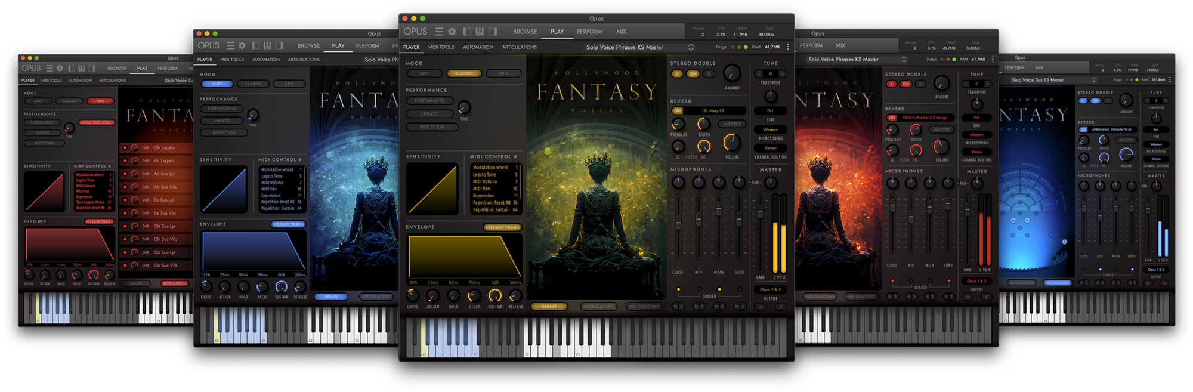This screenshot has width=1193, height=392.
Task: Toggle left sidebar panel icon in center window
Action: pos(467,32)
